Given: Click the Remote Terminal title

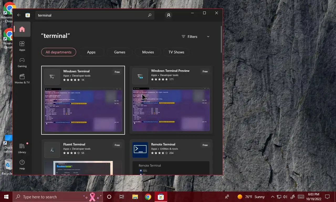Looking at the screenshot, I should coord(163,144).
